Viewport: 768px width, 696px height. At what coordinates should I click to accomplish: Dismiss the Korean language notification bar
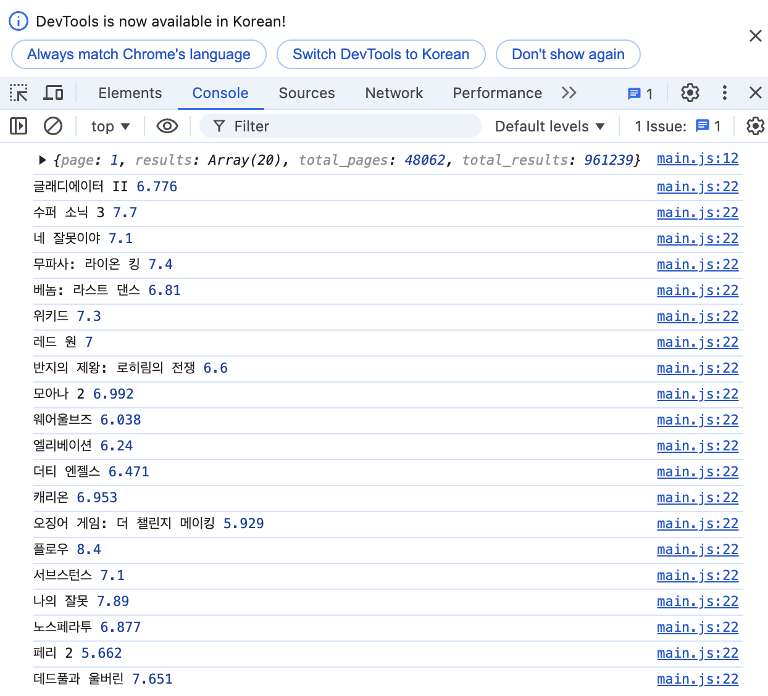(755, 36)
